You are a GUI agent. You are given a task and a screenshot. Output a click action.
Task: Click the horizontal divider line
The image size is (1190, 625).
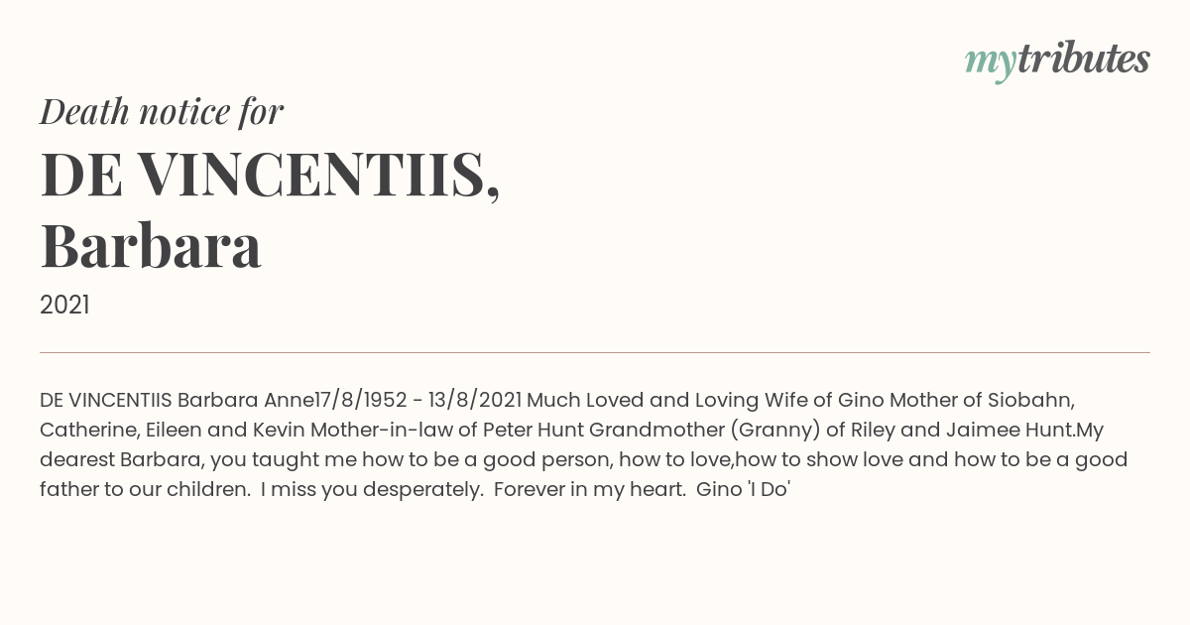tap(595, 352)
